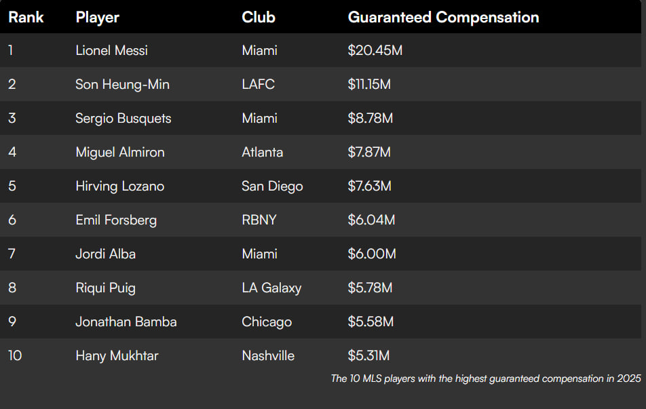Click the Guaranteed Compensation column header
The image size is (646, 409).
click(x=443, y=18)
